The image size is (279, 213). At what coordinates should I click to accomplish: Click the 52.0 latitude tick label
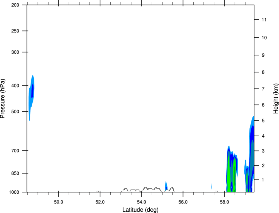[100, 202]
